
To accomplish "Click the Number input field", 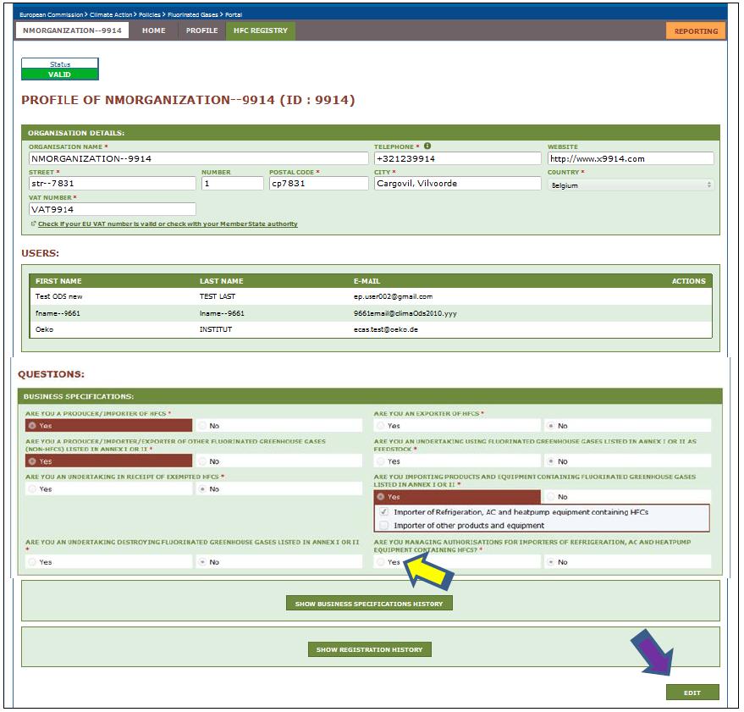I will tap(233, 183).
